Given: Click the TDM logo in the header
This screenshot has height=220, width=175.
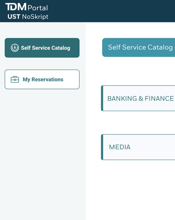Looking at the screenshot, I should [16, 7].
